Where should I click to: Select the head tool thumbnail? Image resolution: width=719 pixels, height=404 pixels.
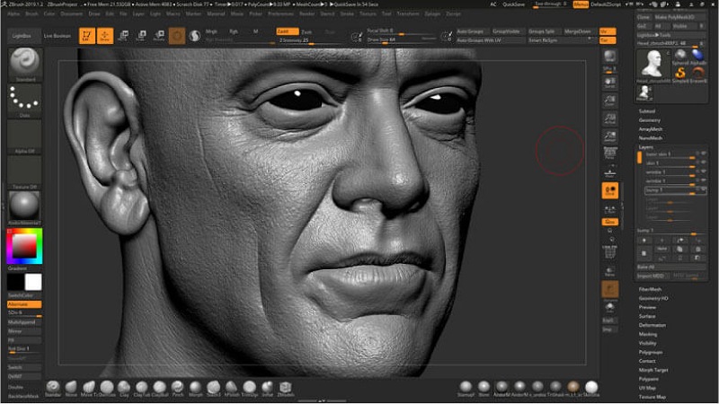coord(651,63)
